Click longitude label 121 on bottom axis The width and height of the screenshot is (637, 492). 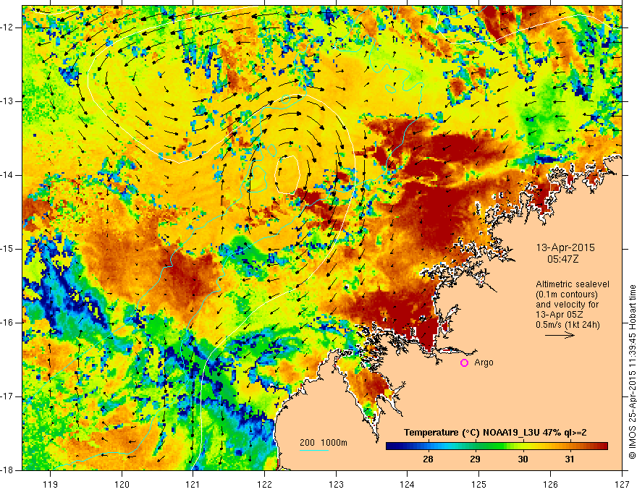pos(193,484)
